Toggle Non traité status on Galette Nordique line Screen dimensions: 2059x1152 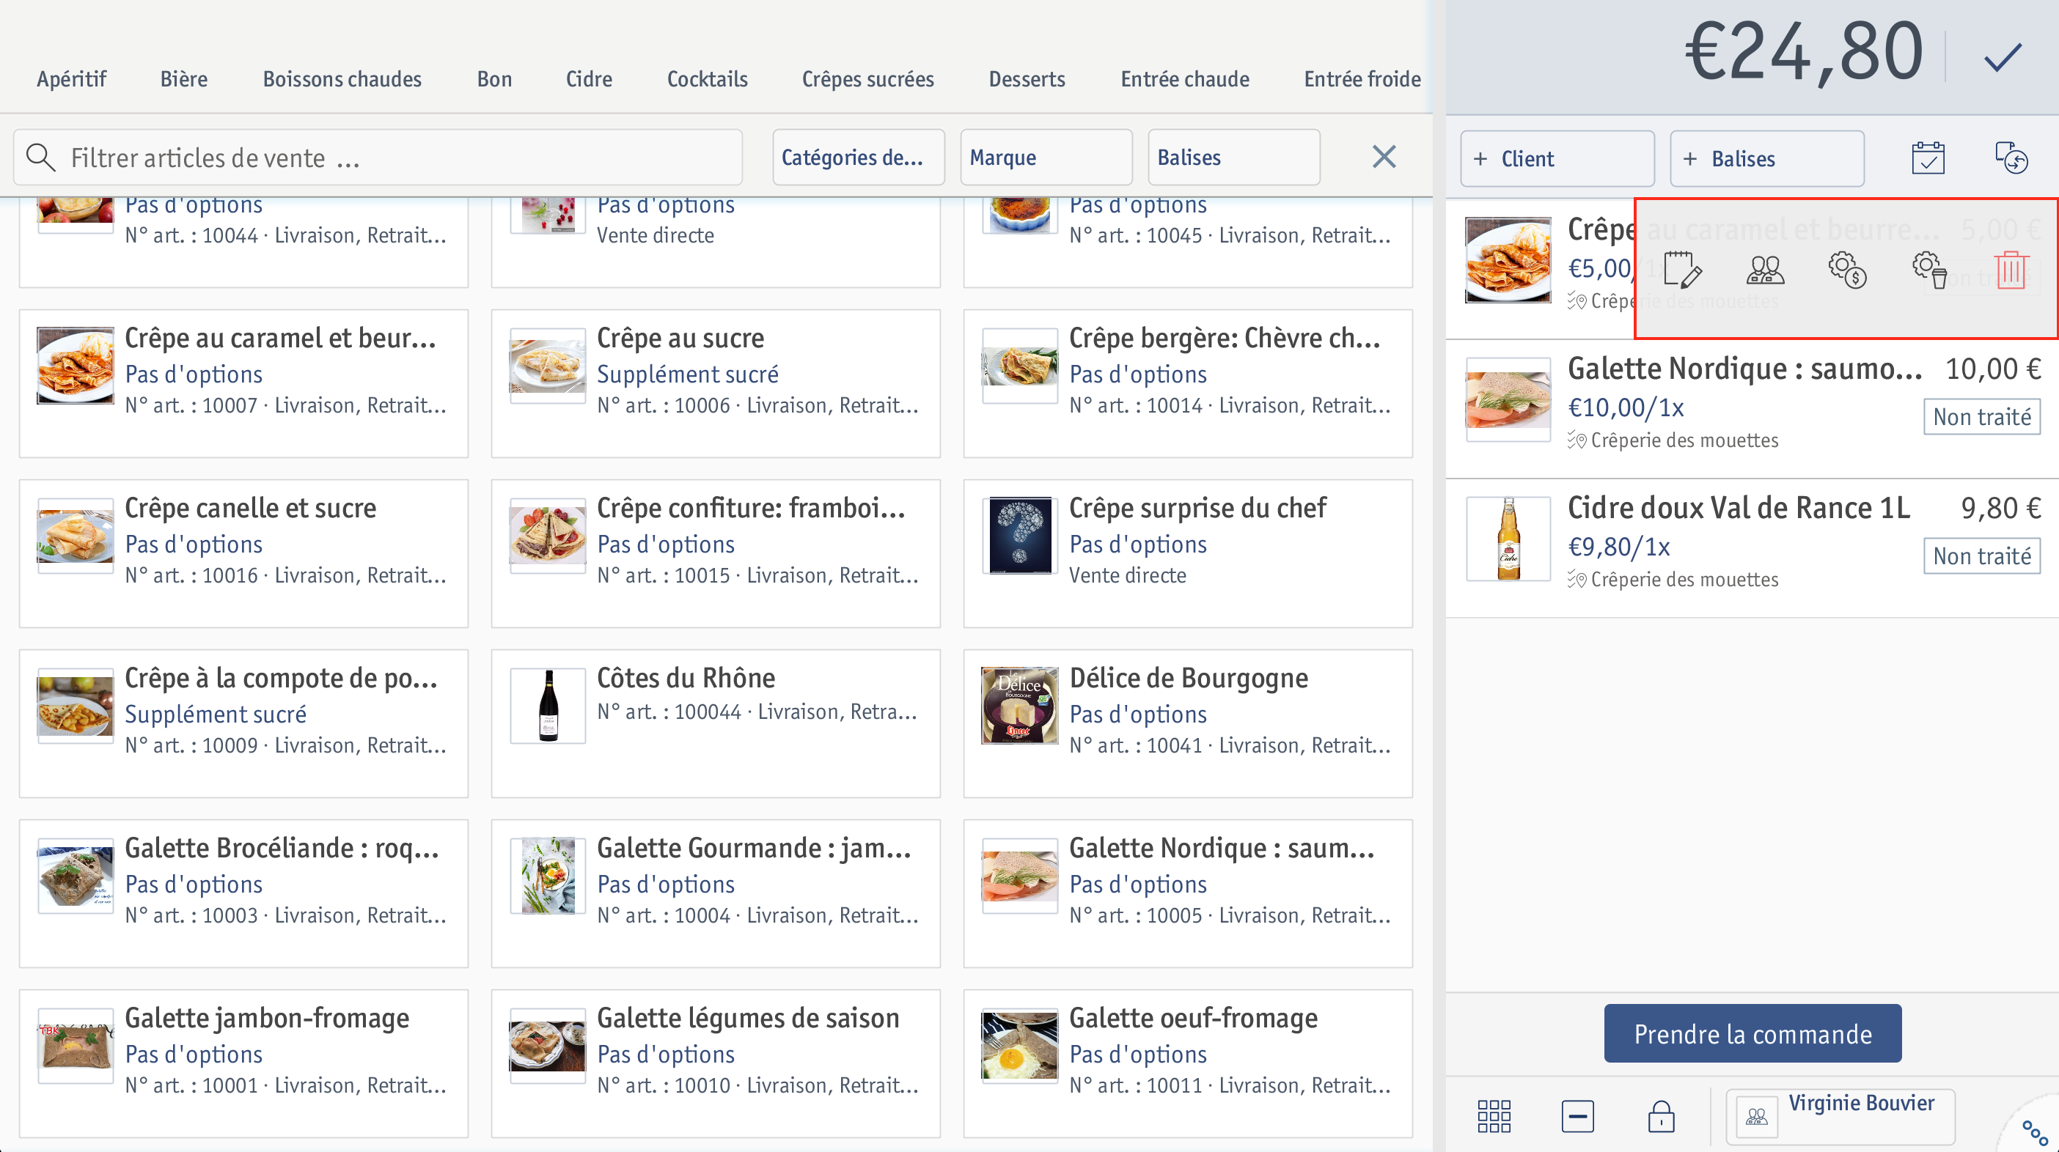click(x=1981, y=417)
